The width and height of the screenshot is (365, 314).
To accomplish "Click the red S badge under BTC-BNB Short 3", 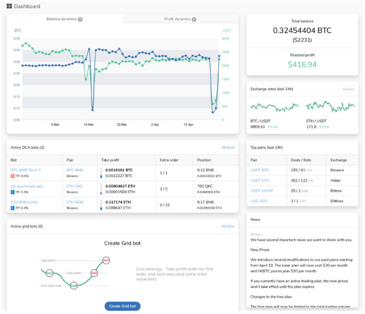I will [x=12, y=176].
